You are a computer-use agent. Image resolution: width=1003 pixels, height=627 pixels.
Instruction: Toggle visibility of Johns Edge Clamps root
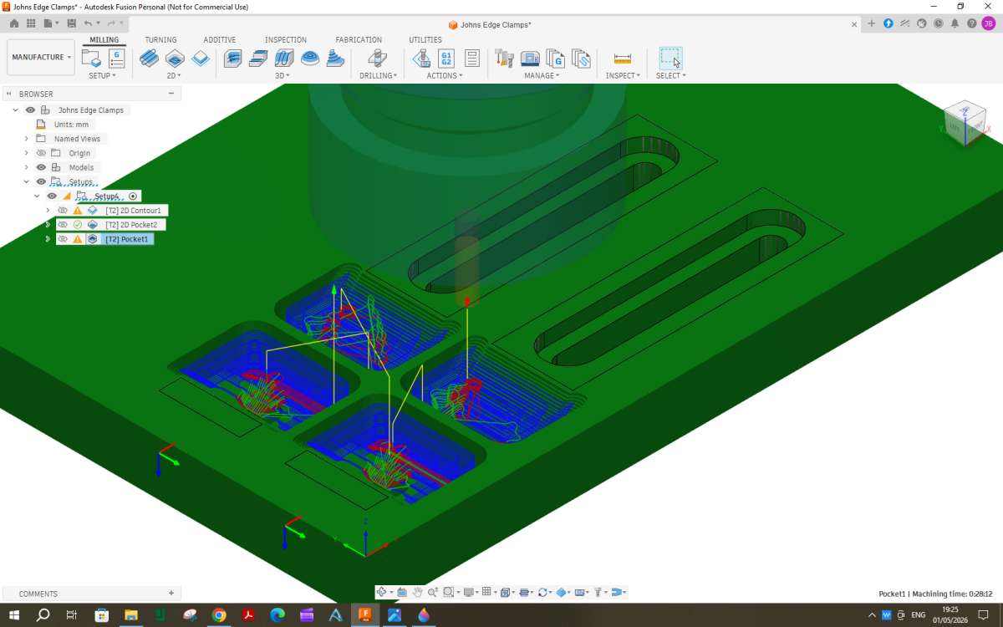30,110
